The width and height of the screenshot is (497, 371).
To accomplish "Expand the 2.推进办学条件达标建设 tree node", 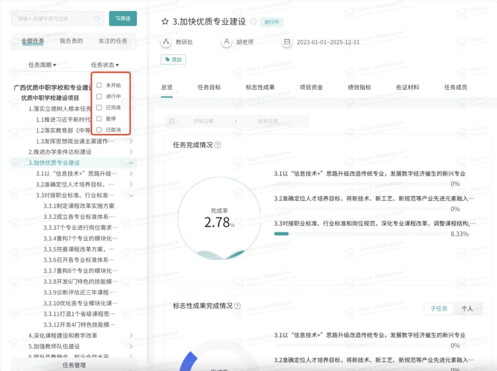I will point(131,152).
